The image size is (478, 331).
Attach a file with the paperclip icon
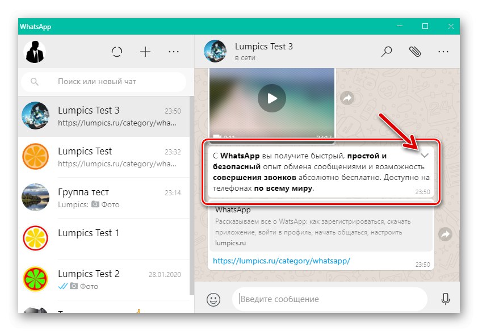pyautogui.click(x=415, y=52)
